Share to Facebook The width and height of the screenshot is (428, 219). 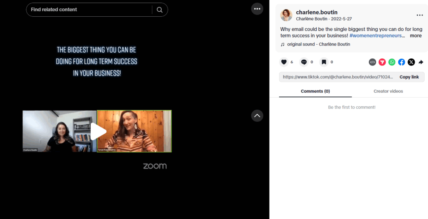click(x=402, y=62)
